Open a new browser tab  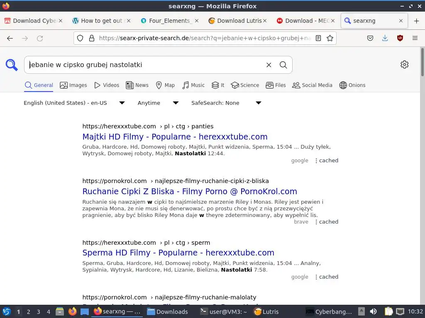pyautogui.click(x=417, y=21)
